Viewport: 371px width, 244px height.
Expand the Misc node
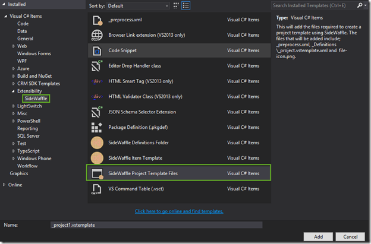point(14,113)
